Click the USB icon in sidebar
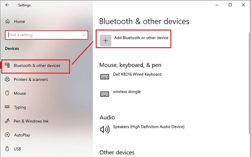251x157 pixels. tap(7, 149)
